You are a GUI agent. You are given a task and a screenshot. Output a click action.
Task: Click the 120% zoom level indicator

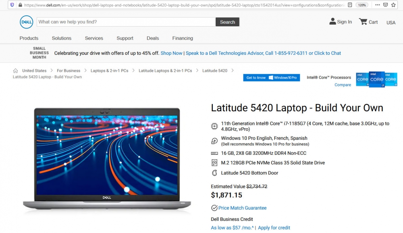[362, 5]
